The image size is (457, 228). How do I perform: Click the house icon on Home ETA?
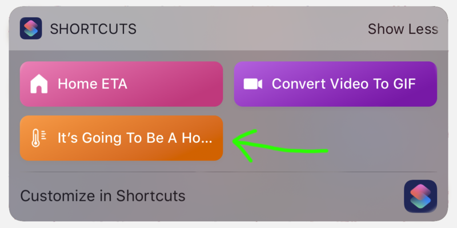point(39,84)
